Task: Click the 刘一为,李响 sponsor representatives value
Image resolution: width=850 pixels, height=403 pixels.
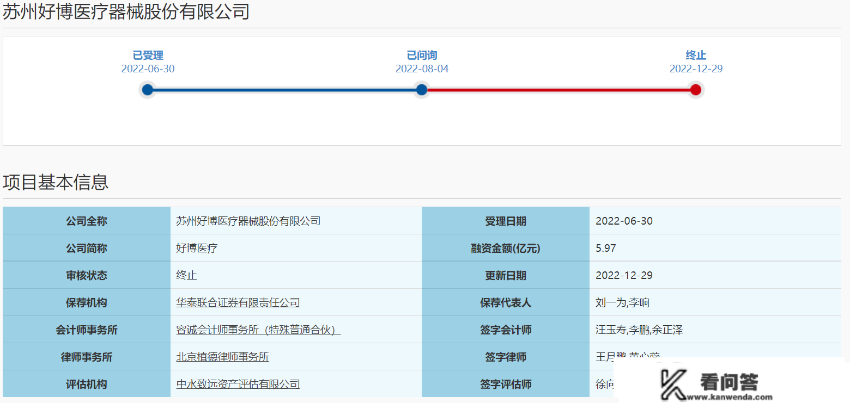Action: pos(622,302)
